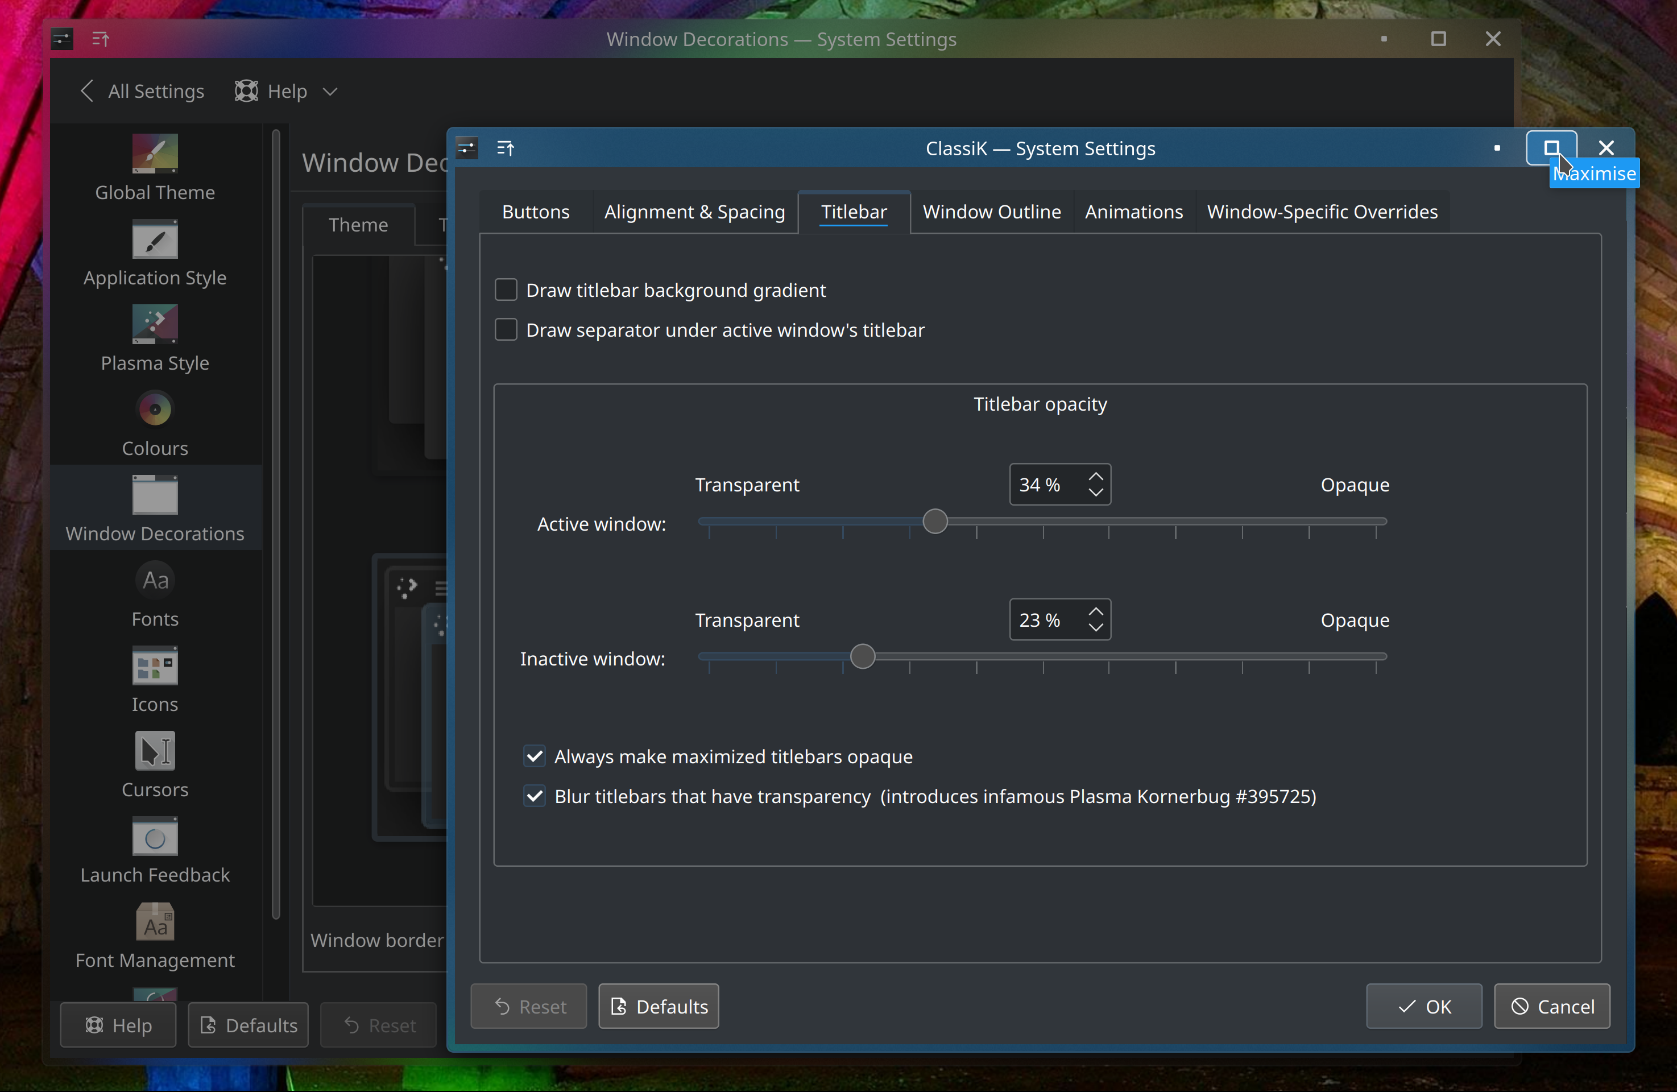The width and height of the screenshot is (1677, 1092).
Task: Select Plasma Style sidebar icon
Action: pos(155,324)
